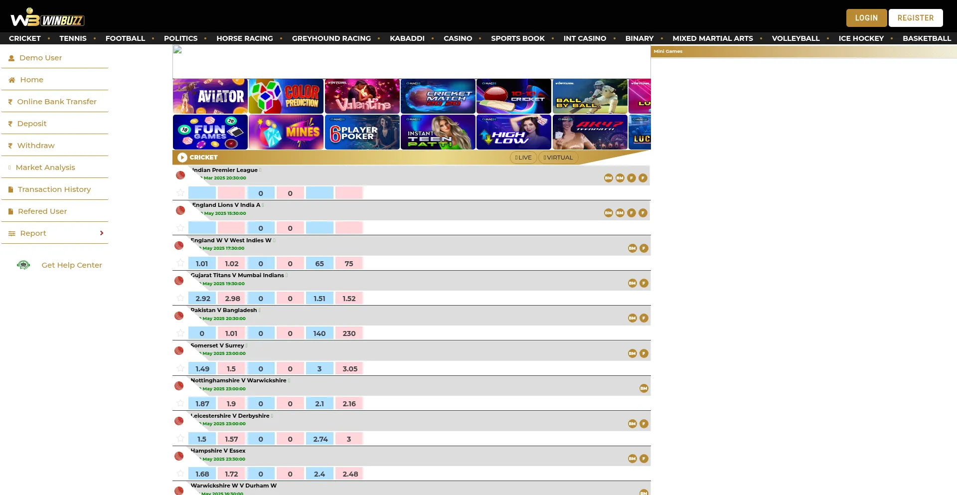Select 1.02 lay odds for England W
This screenshot has height=495, width=957.
click(x=231, y=263)
